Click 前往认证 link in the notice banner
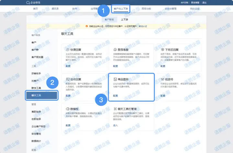233x153 pixels. pos(143,26)
